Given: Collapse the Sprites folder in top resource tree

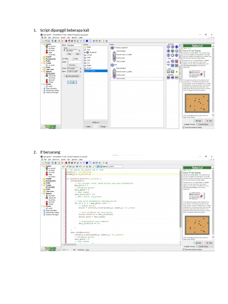Looking at the screenshot, I should pyautogui.click(x=42, y=44).
